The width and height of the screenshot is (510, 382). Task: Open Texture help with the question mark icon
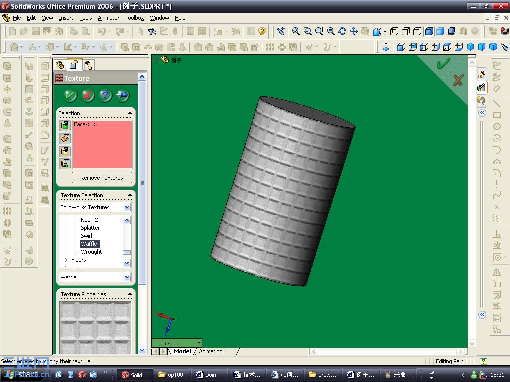[105, 95]
